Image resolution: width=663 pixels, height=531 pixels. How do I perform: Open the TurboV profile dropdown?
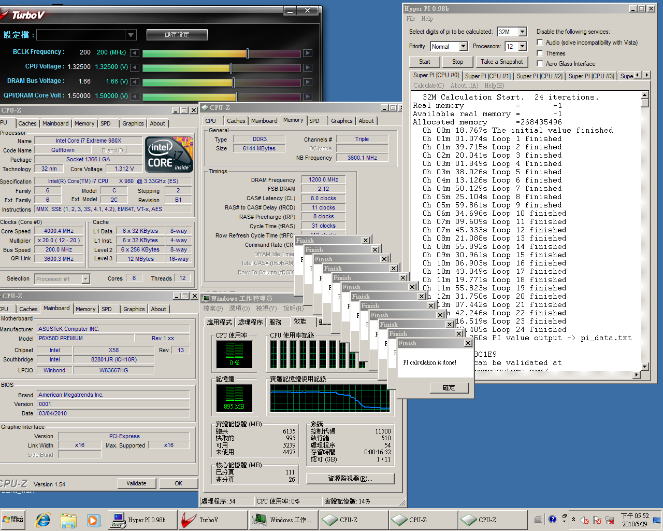(131, 35)
